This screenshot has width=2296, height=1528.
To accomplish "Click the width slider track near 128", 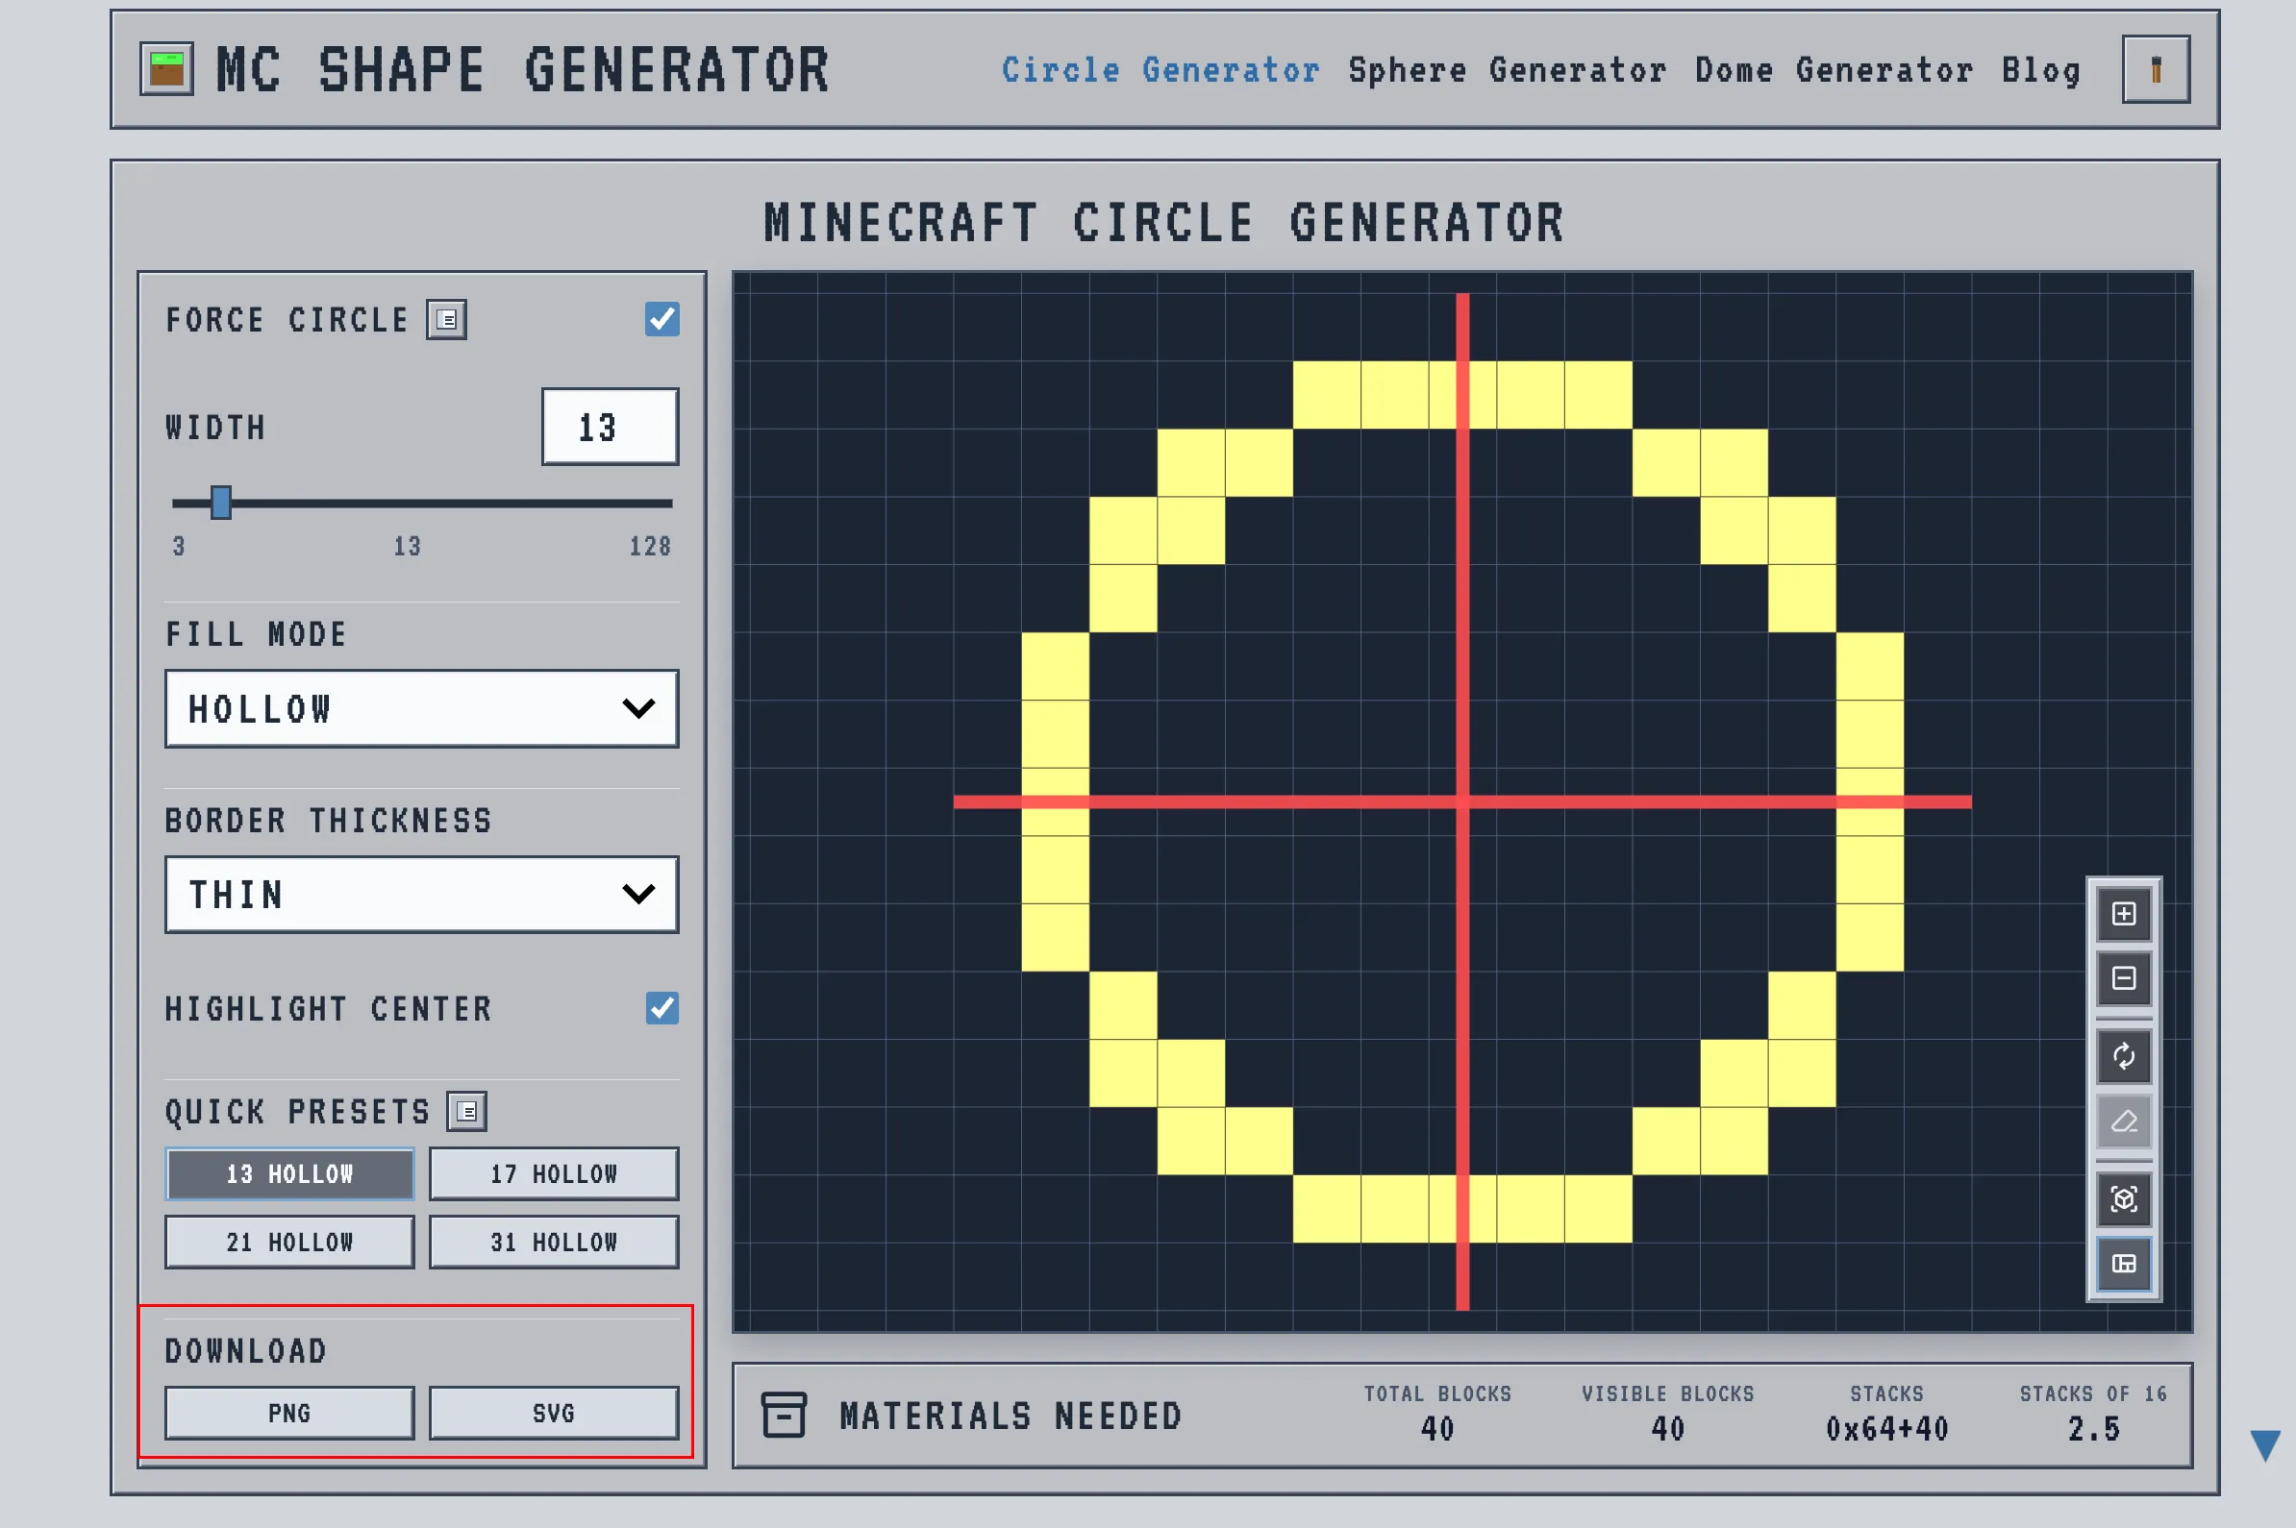I will tap(666, 503).
